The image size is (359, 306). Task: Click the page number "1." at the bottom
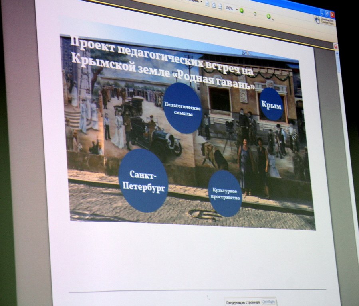point(208,298)
